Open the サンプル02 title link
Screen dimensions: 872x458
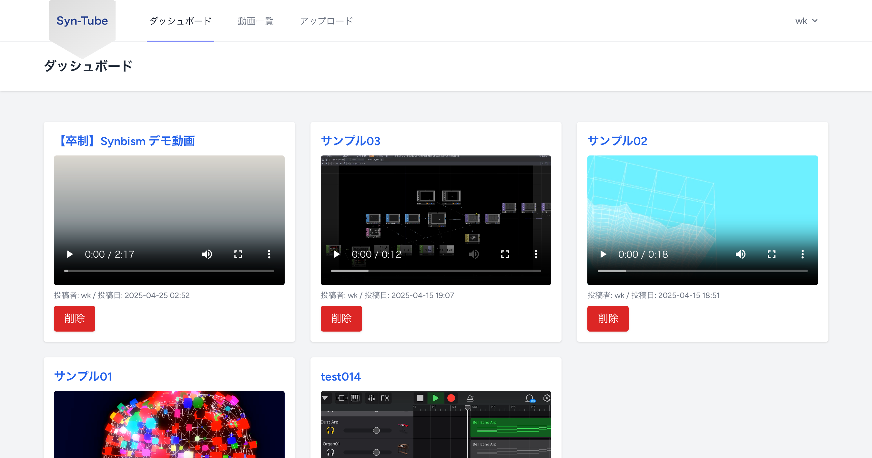pos(617,141)
